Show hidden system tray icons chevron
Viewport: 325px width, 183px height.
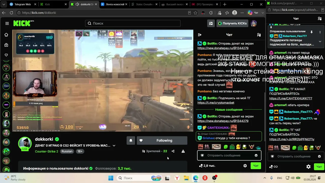(x=265, y=178)
